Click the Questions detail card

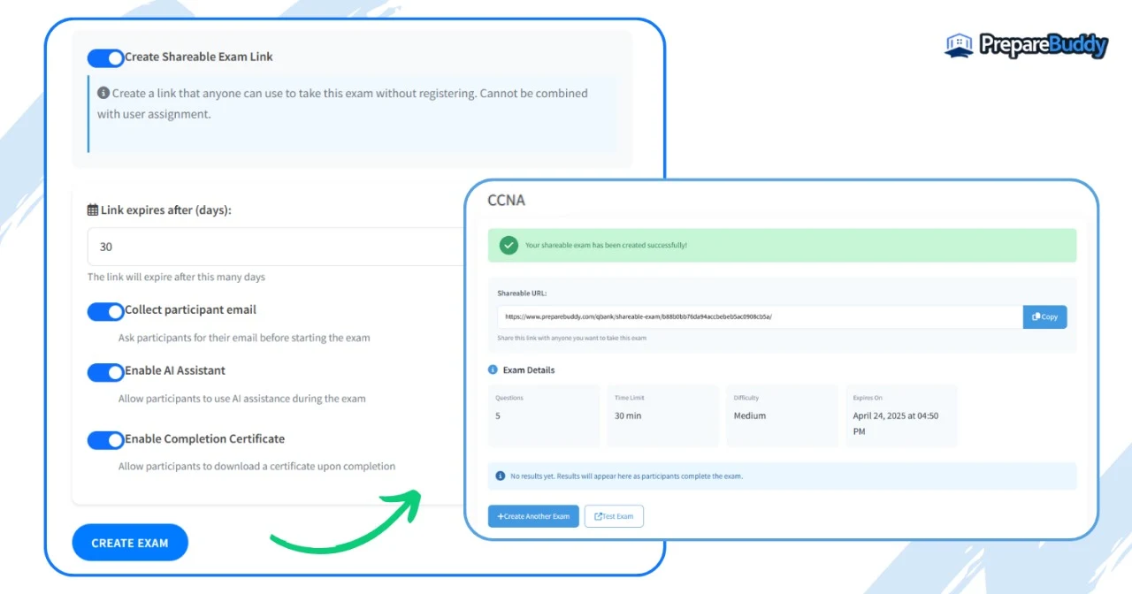coord(544,415)
